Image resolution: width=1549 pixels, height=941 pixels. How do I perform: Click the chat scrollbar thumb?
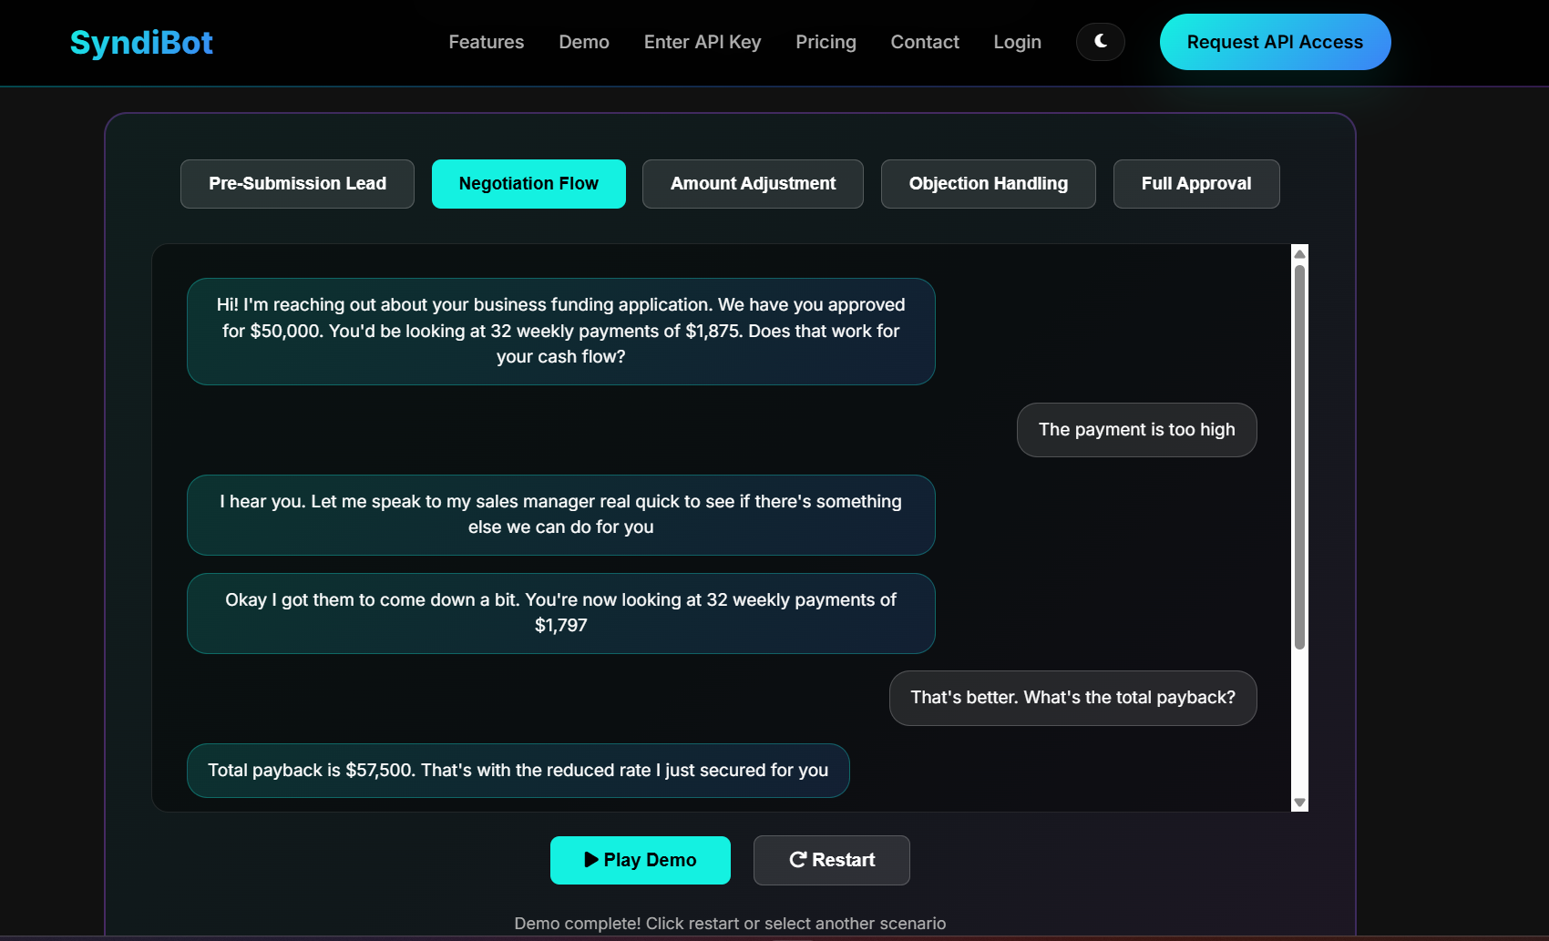pyautogui.click(x=1299, y=455)
